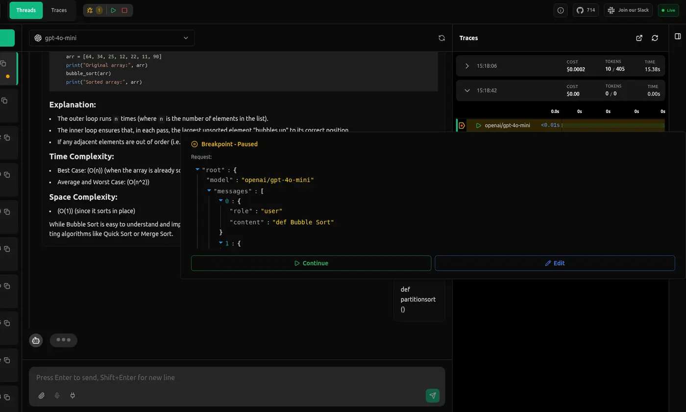The height and width of the screenshot is (412, 686).
Task: Toggle the right sidebar panel view
Action: 678,36
